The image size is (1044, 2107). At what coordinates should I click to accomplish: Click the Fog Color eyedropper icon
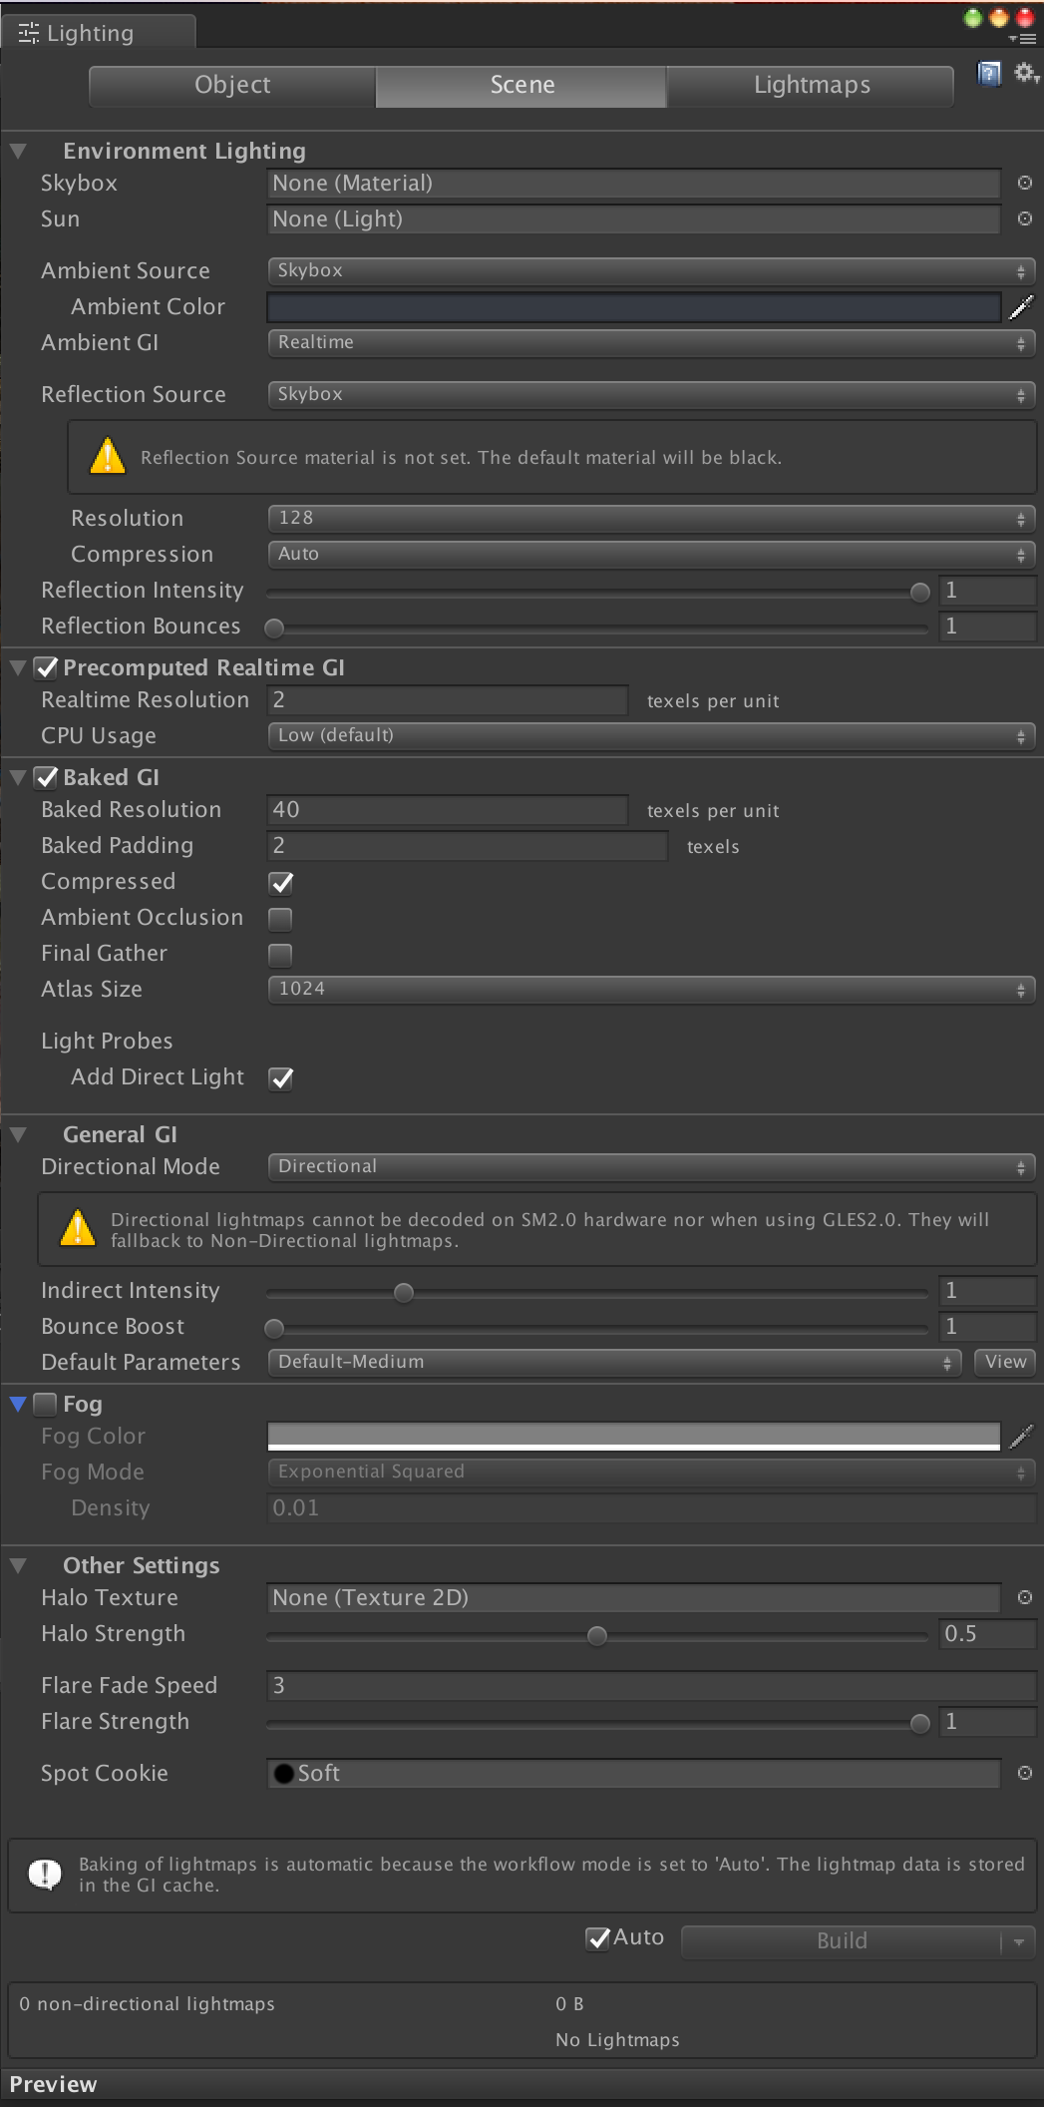coord(1021,1437)
